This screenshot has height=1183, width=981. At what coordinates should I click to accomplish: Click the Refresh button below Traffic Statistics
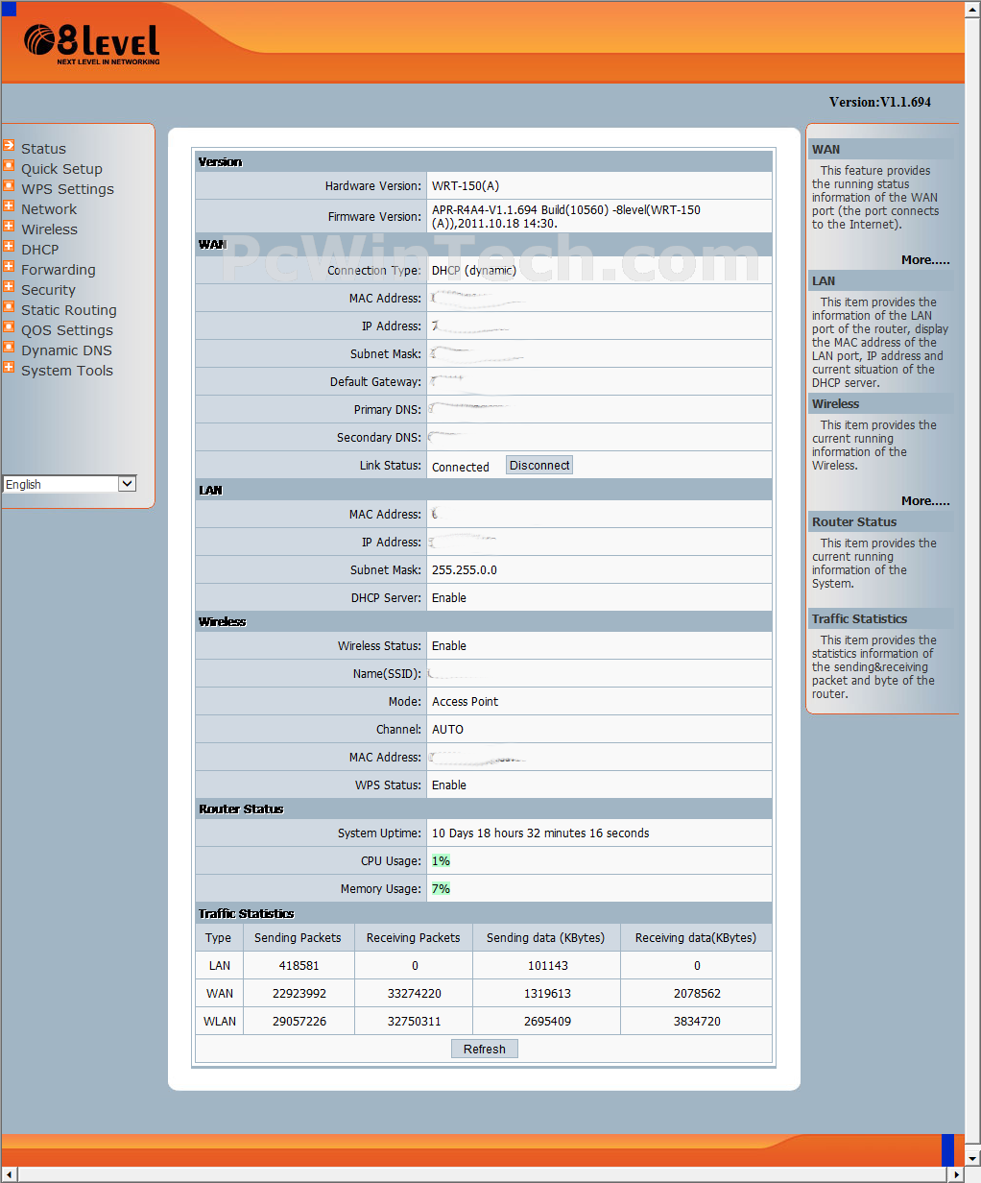[x=485, y=1049]
